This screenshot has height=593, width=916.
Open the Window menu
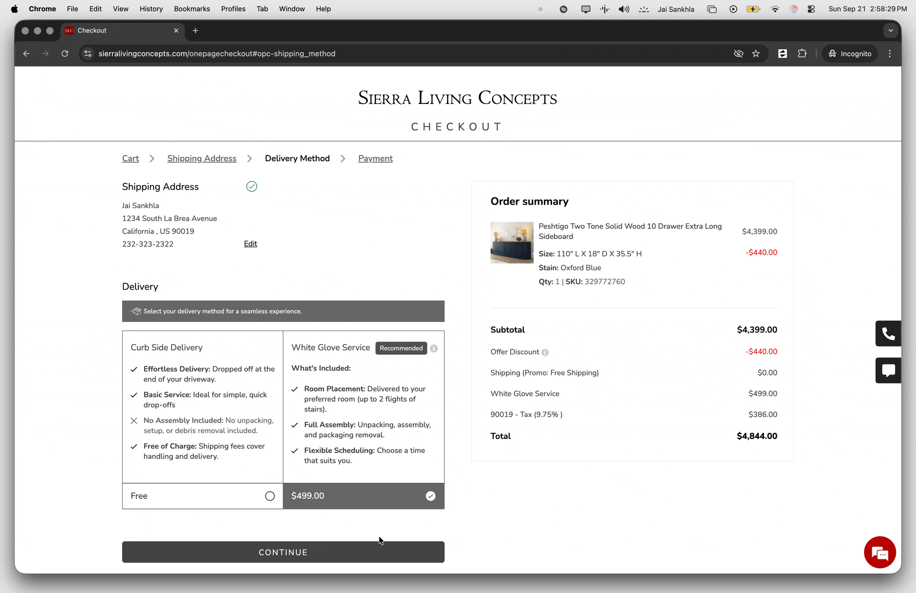click(x=292, y=9)
